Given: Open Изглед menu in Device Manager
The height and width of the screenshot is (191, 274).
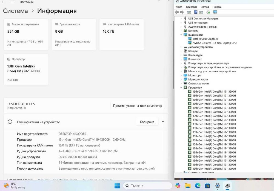Looking at the screenshot, I should [205, 7].
